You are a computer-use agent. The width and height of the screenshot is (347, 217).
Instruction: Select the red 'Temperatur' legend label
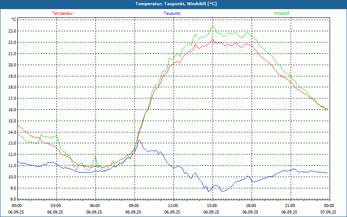pyautogui.click(x=62, y=13)
